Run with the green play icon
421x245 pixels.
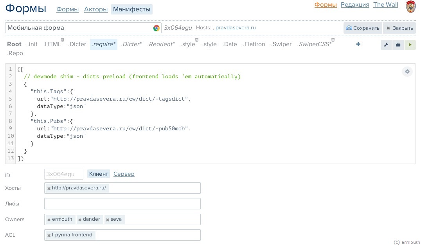[x=410, y=45]
